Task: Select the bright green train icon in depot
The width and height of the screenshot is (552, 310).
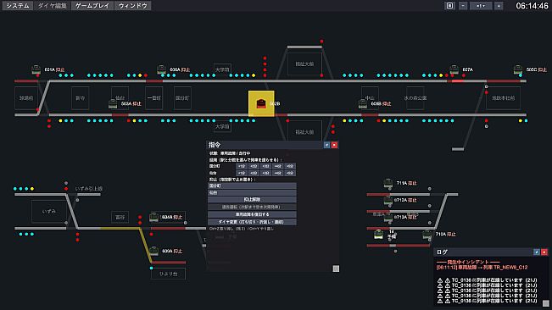Action: (378, 234)
